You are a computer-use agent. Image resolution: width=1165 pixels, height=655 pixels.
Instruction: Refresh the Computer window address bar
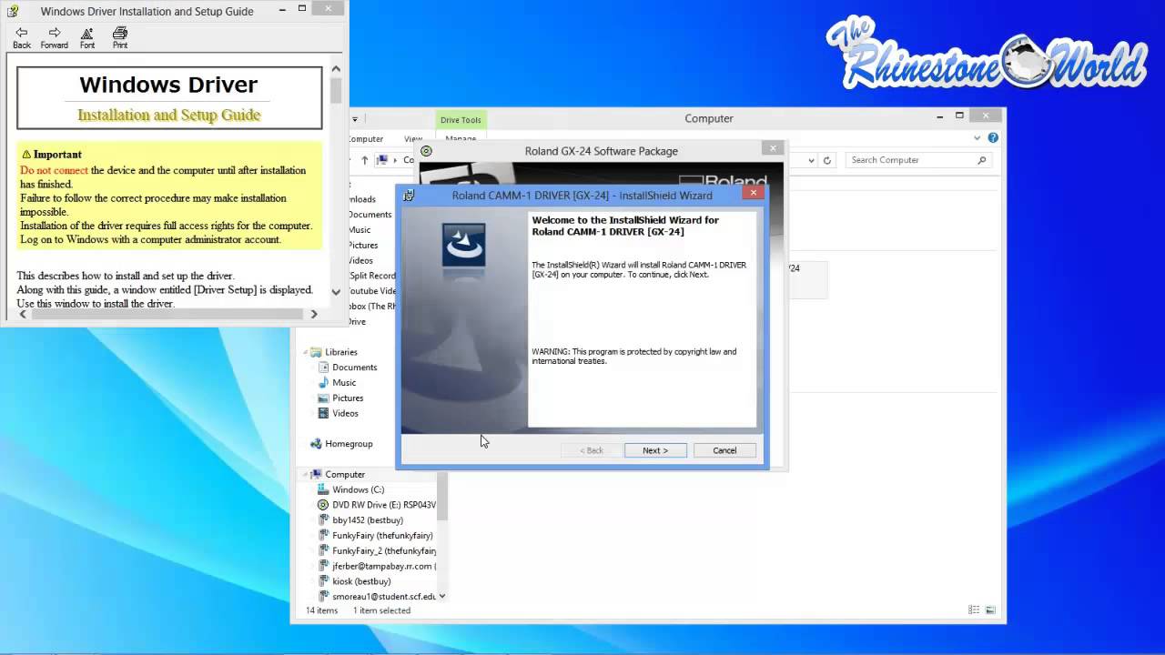tap(827, 160)
